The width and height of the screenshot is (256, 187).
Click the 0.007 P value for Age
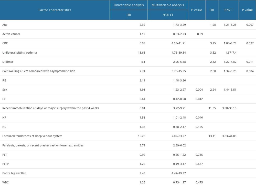point(250,25)
